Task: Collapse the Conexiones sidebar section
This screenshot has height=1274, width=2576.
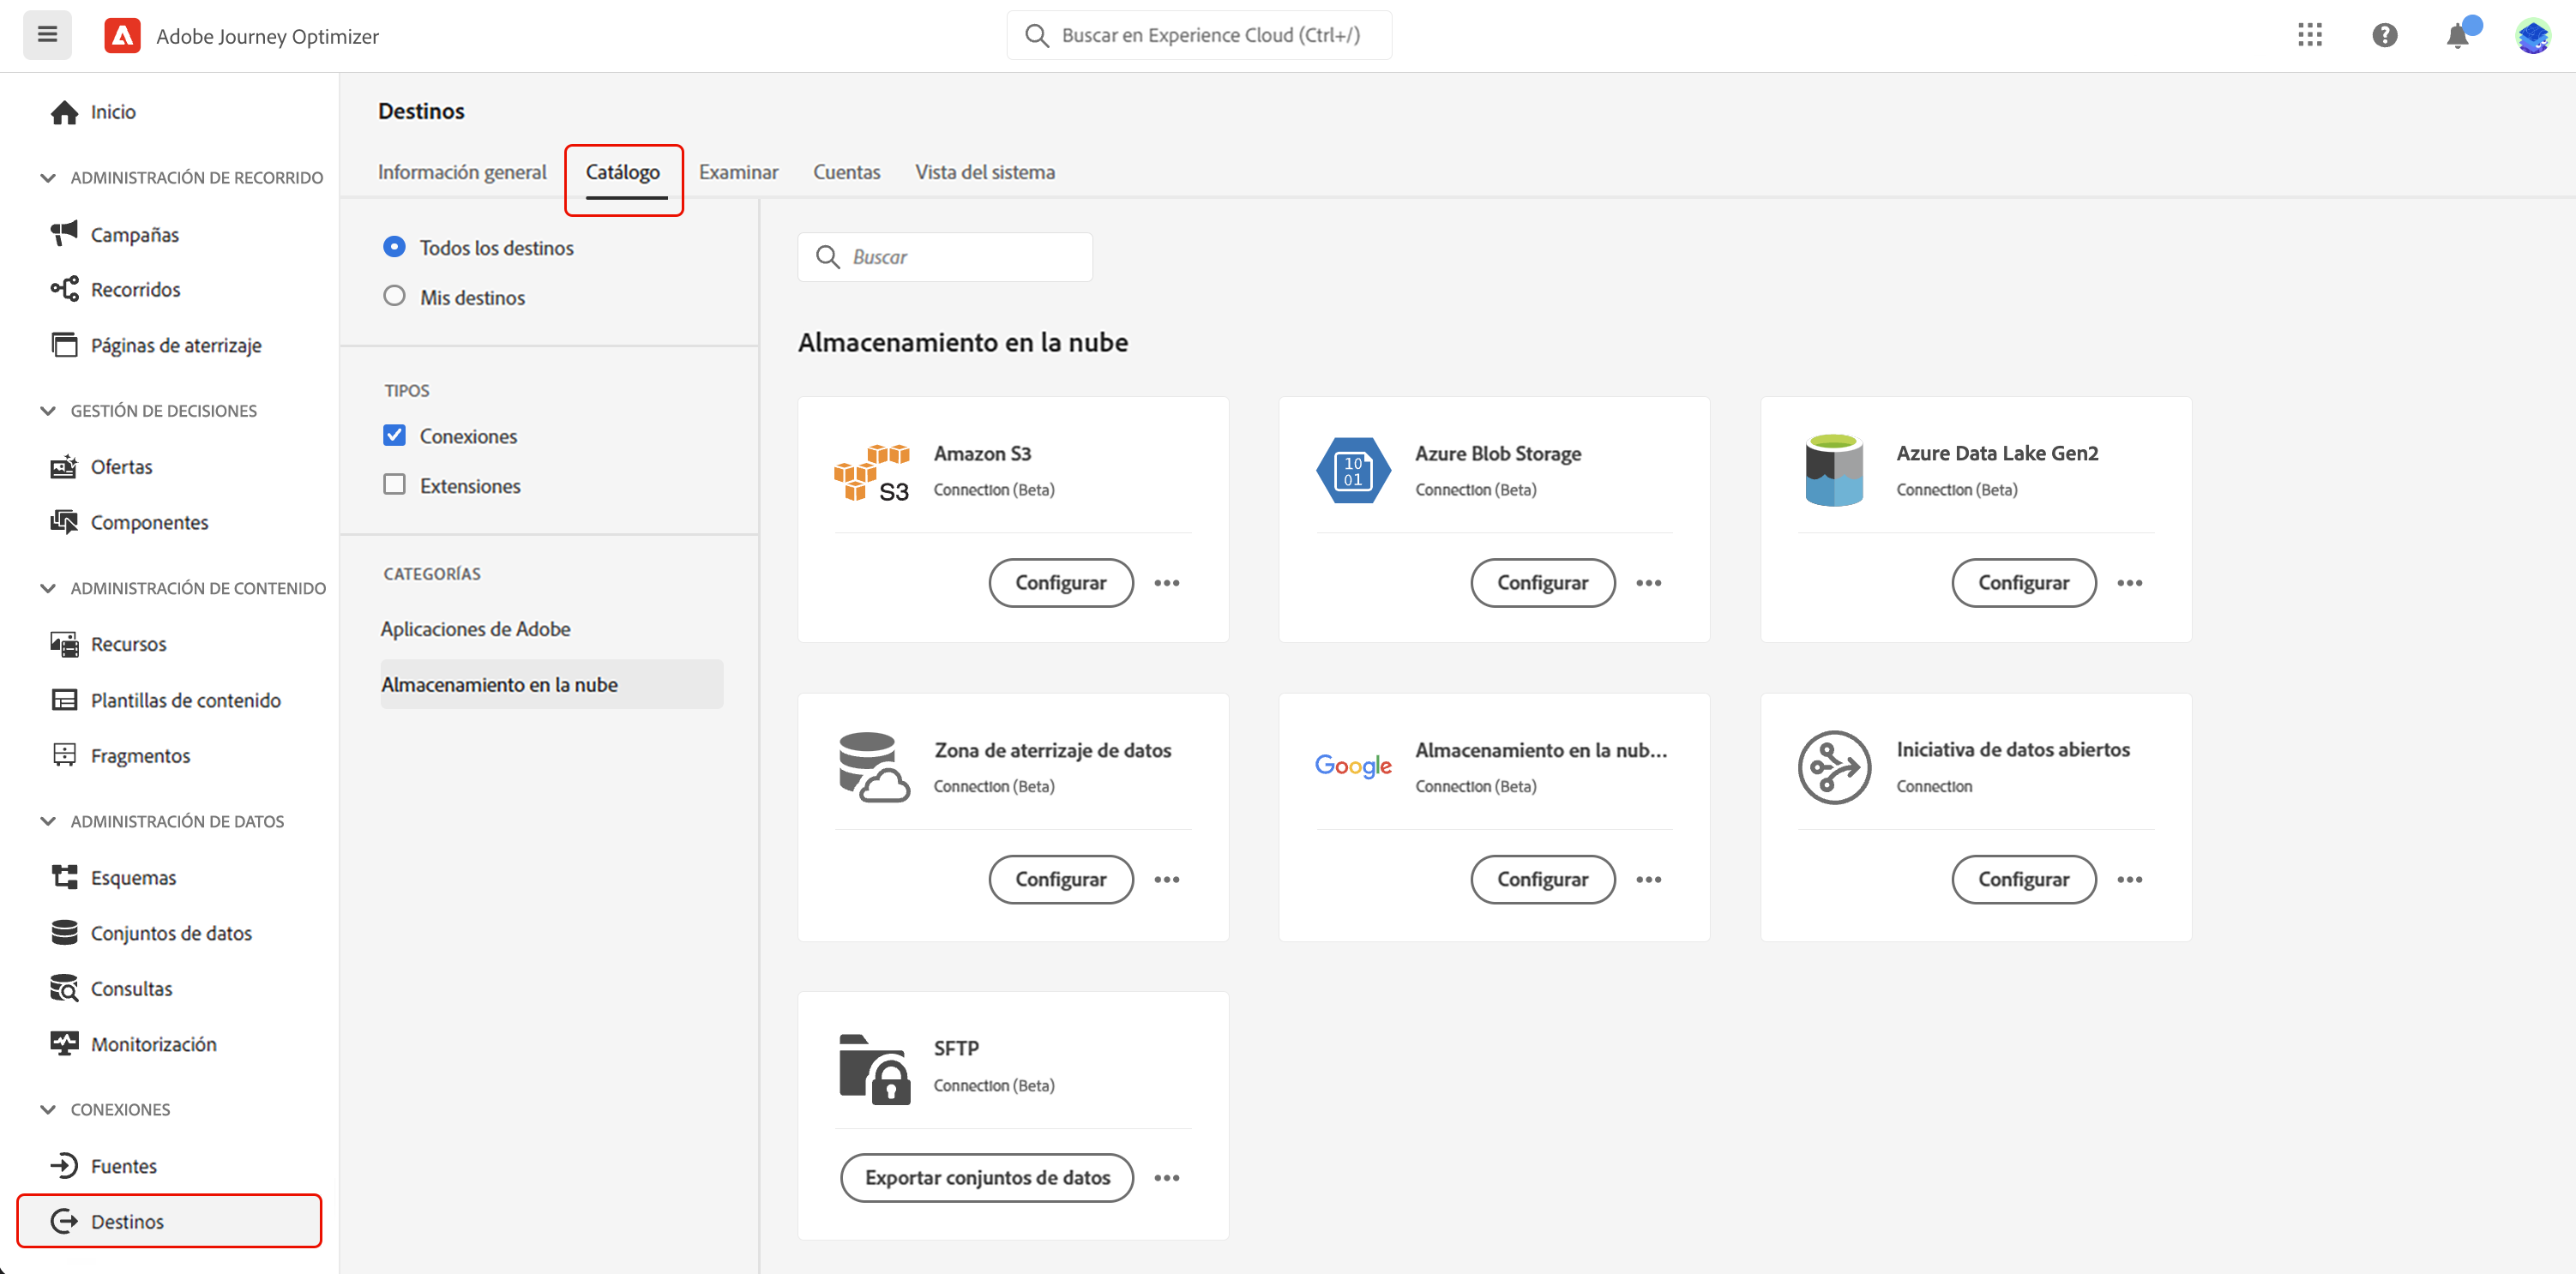Action: click(47, 1109)
